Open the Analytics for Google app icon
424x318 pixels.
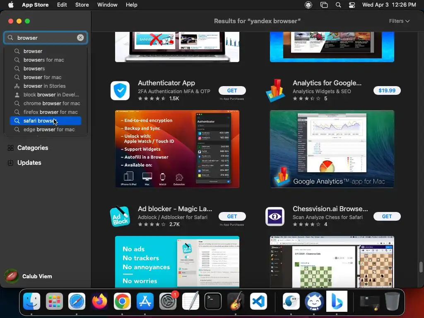275,91
